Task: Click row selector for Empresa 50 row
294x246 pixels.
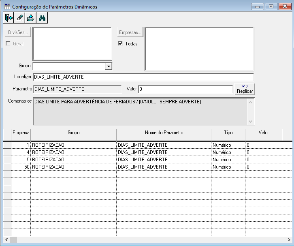Action: coord(7,167)
